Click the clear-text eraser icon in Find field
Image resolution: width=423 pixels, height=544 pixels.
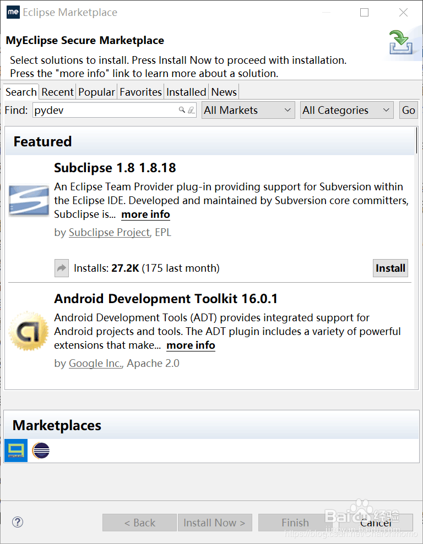[191, 111]
